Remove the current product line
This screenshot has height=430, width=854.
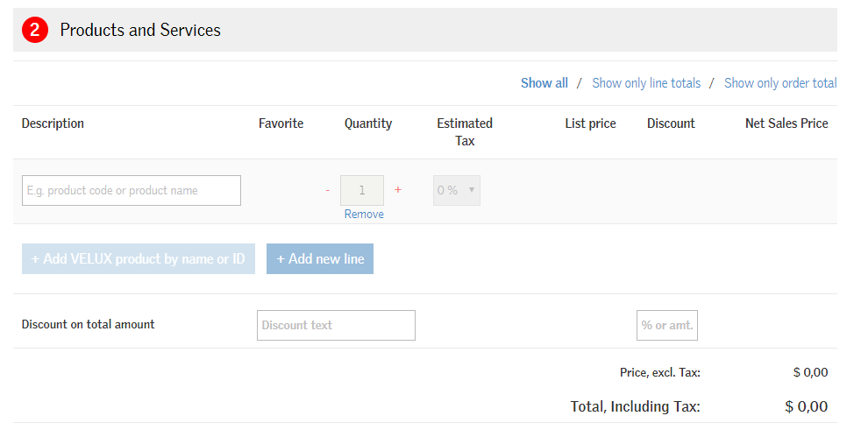tap(364, 214)
